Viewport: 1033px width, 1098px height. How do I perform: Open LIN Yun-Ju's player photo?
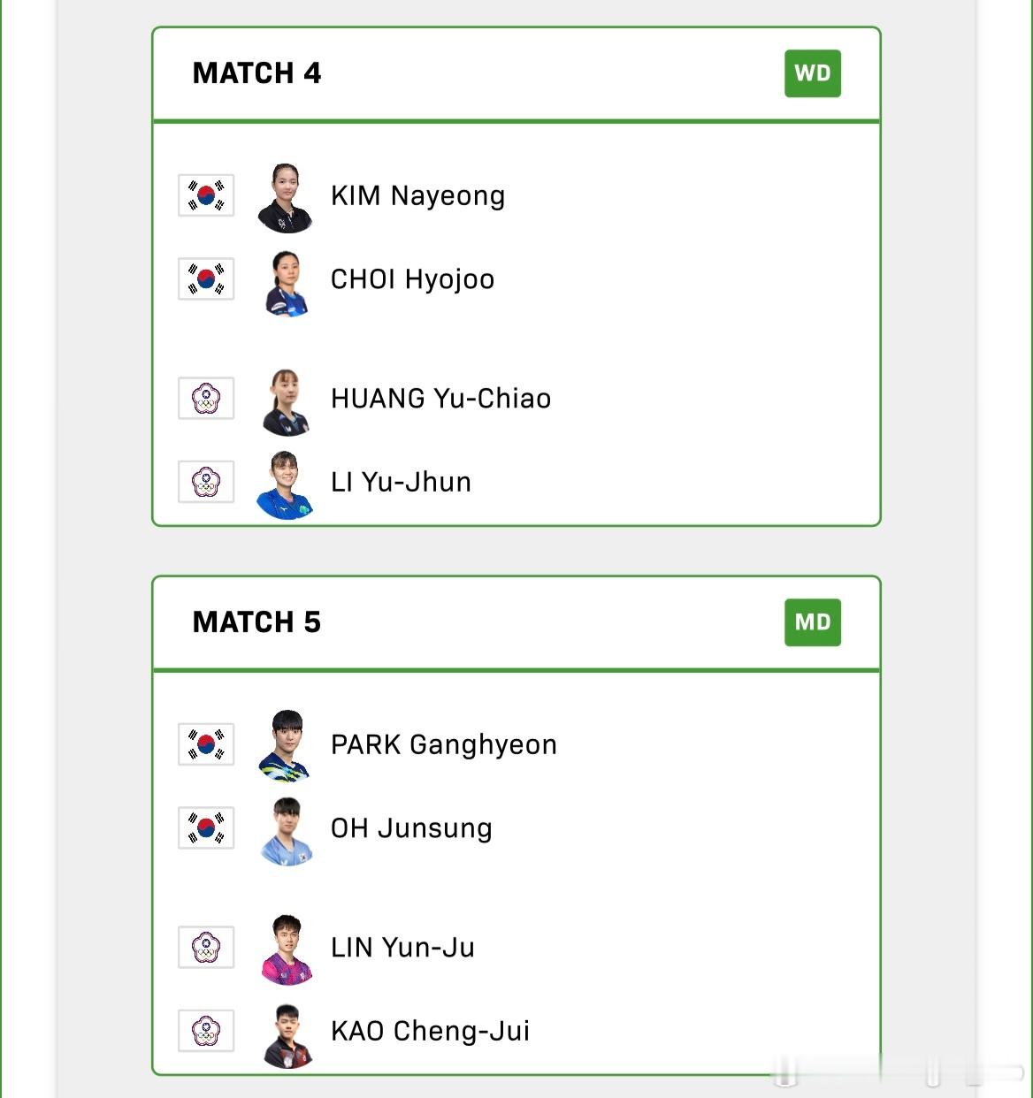click(286, 949)
